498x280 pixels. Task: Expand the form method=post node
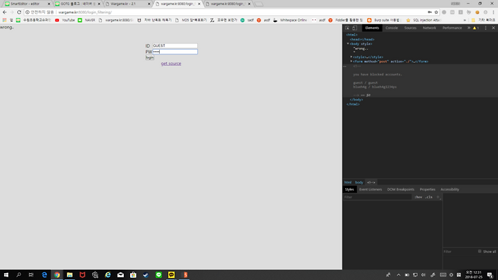tap(351, 62)
